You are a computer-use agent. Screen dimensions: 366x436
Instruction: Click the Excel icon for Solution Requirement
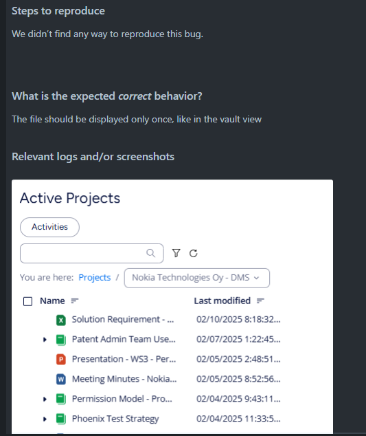61,320
